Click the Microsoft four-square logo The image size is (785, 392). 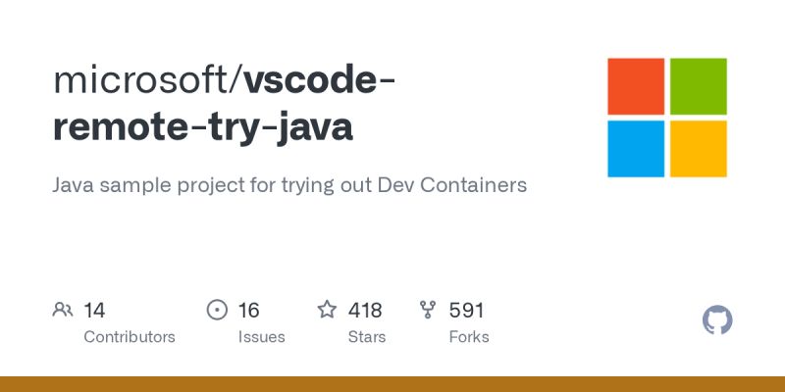(667, 118)
